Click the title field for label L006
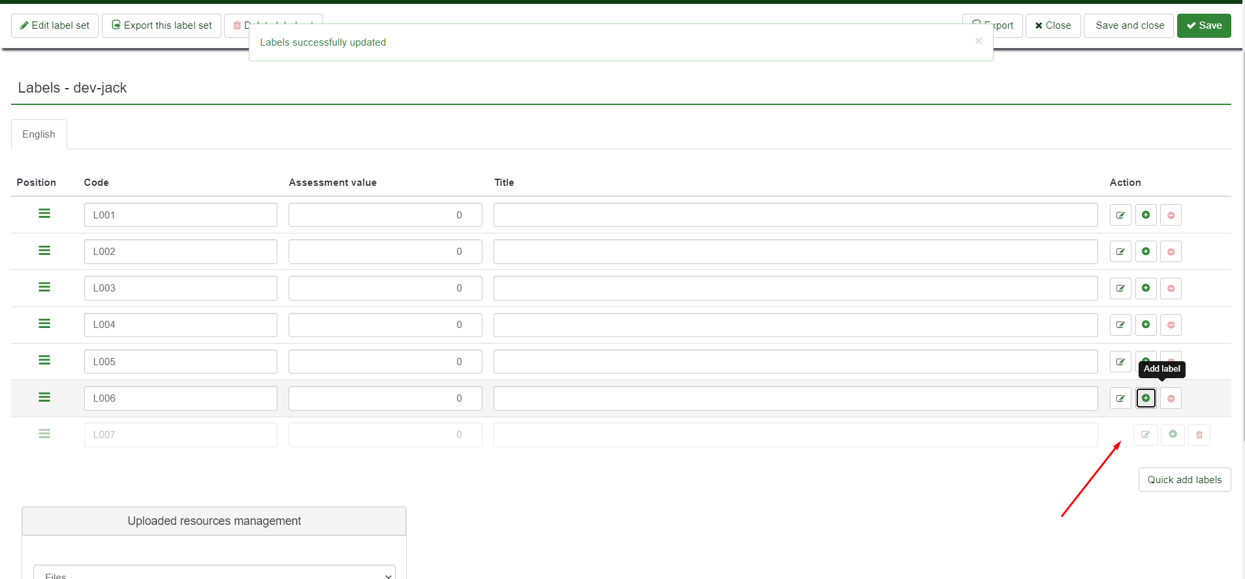The height and width of the screenshot is (579, 1245). tap(795, 398)
